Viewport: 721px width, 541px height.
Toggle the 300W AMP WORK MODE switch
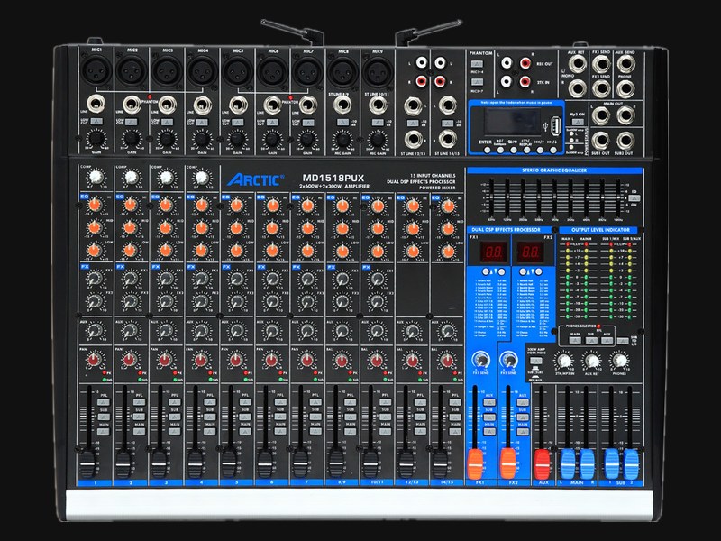[535, 362]
